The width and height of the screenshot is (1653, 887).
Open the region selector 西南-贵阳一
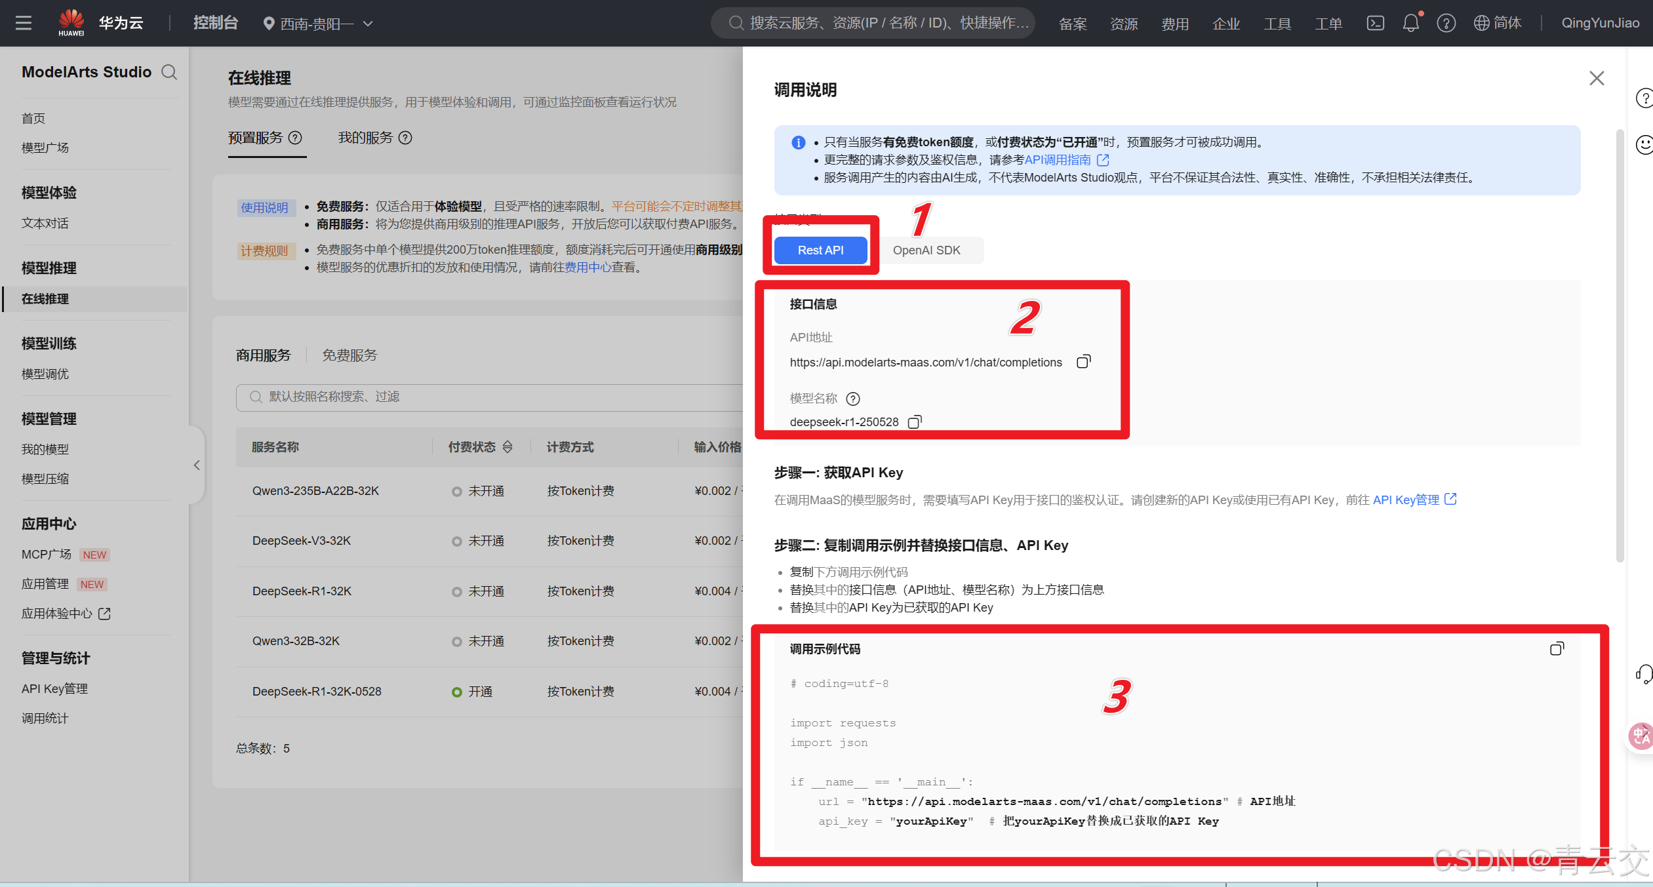(318, 24)
